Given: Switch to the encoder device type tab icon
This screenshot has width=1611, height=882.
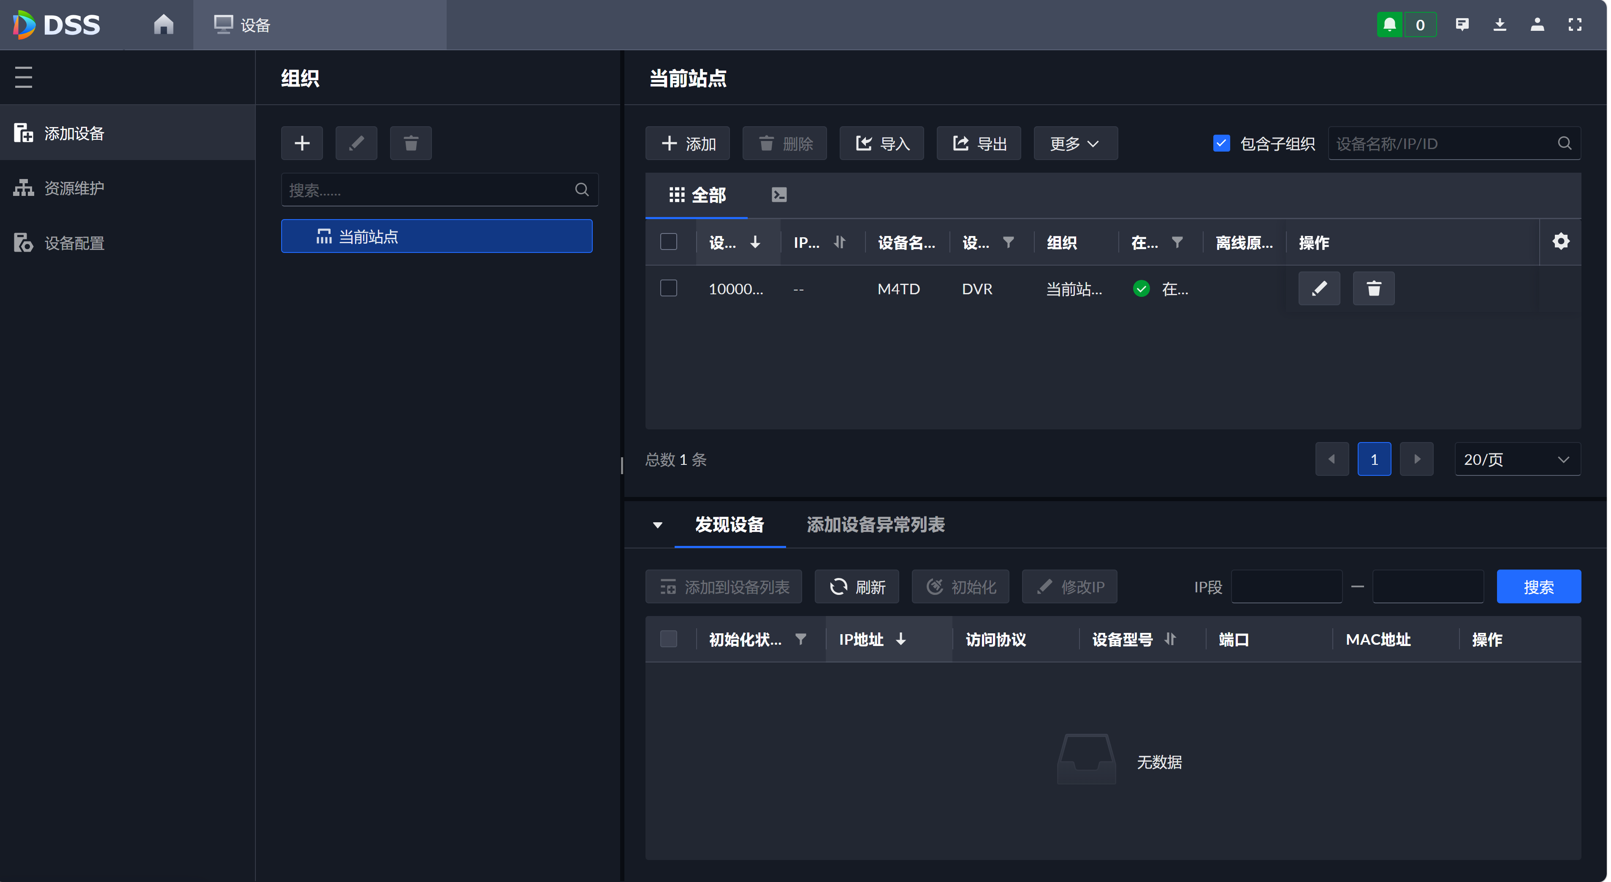Looking at the screenshot, I should 779,195.
